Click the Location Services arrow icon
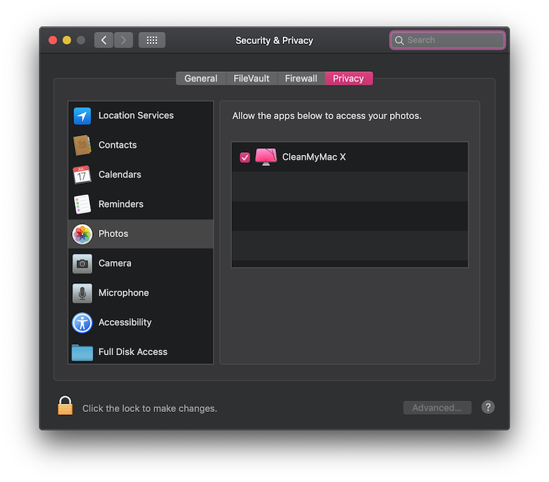The height and width of the screenshot is (482, 549). point(82,116)
